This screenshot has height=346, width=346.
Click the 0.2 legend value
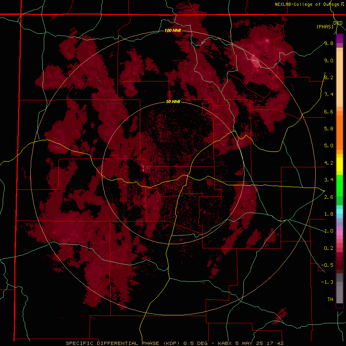click(329, 248)
